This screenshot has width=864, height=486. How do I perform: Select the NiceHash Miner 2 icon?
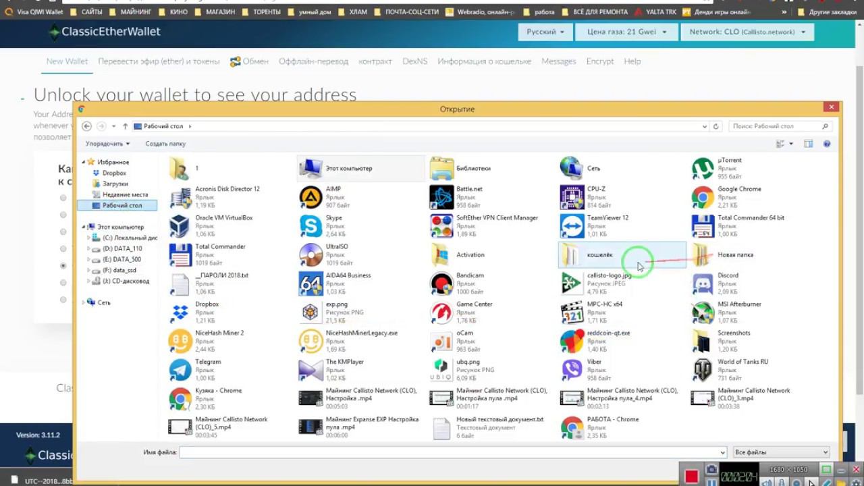(x=180, y=341)
